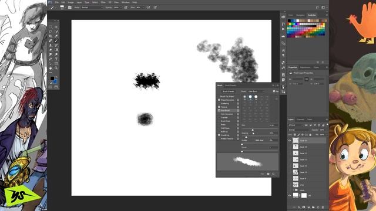Select the Gradient tool
Viewport: 376px width, 211px height.
coord(56,50)
